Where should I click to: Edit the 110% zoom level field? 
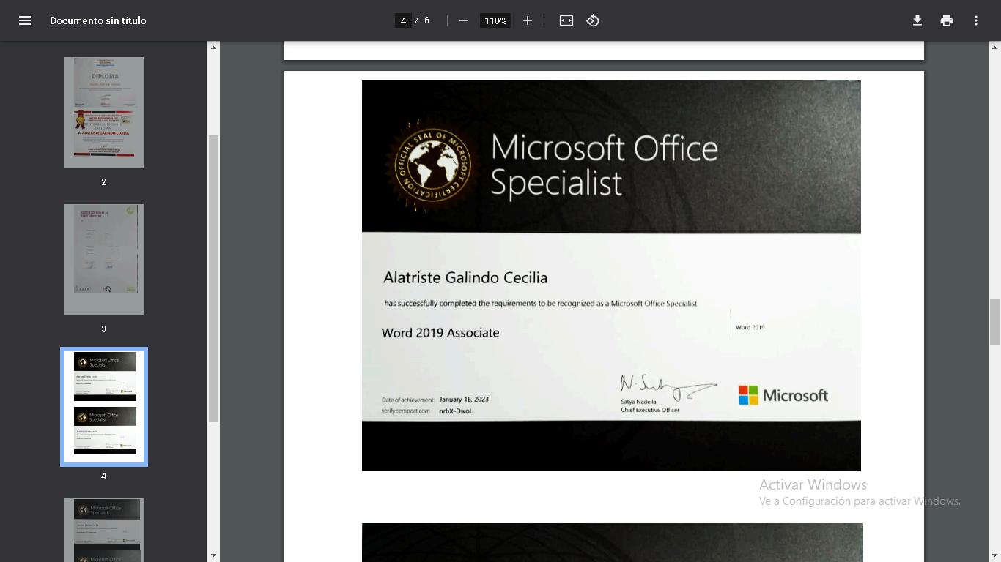[x=495, y=20]
